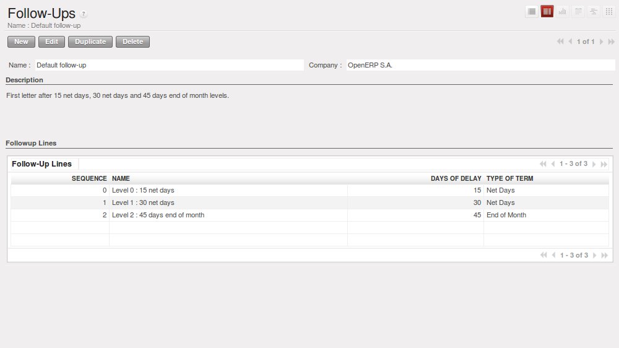
Task: Click the help question mark beside Follow-Ups
Action: [84, 14]
